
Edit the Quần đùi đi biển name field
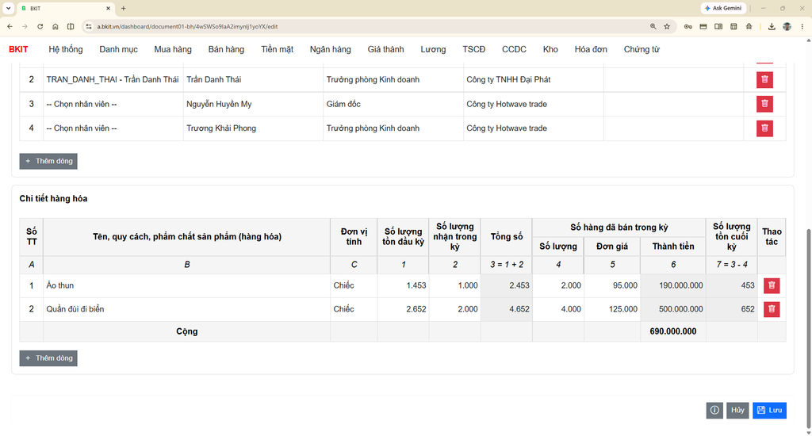click(187, 309)
